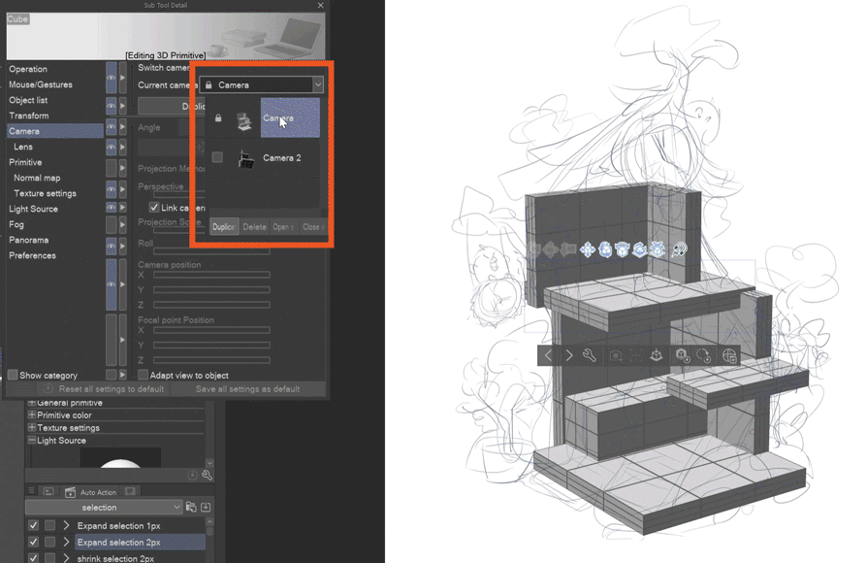The height and width of the screenshot is (563, 867).
Task: Click the reset model scale icon
Action: coord(683,355)
